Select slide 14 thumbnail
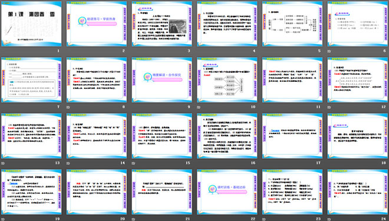389x221 pixels. pyautogui.click(x=97, y=136)
